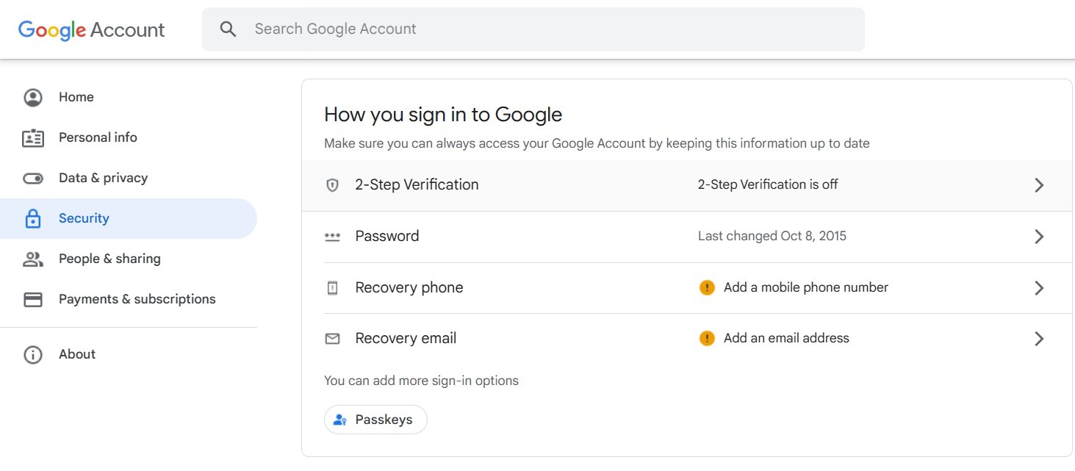This screenshot has height=471, width=1075.
Task: Click the Recovery phone warning icon
Action: point(707,287)
